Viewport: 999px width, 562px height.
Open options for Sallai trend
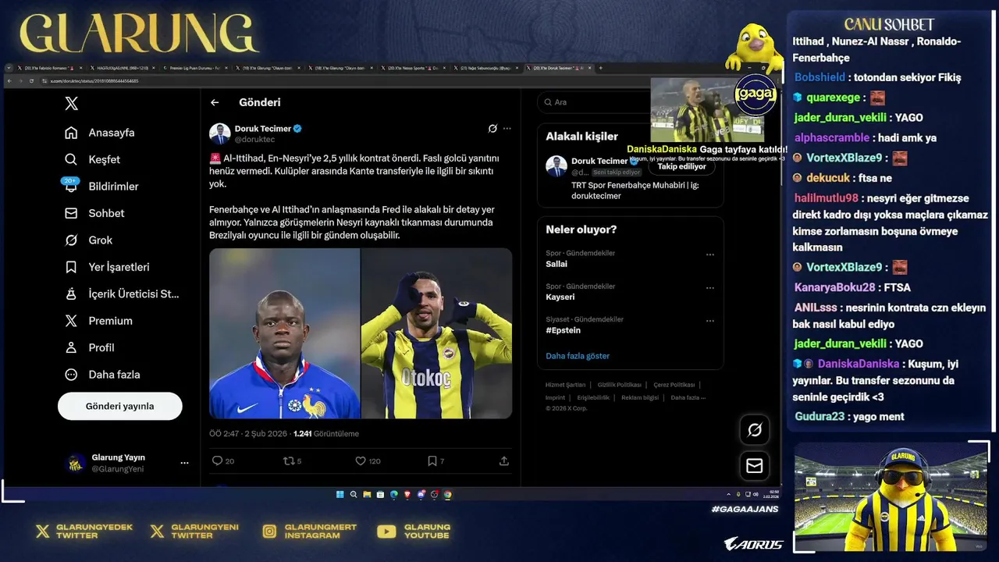[x=710, y=254]
